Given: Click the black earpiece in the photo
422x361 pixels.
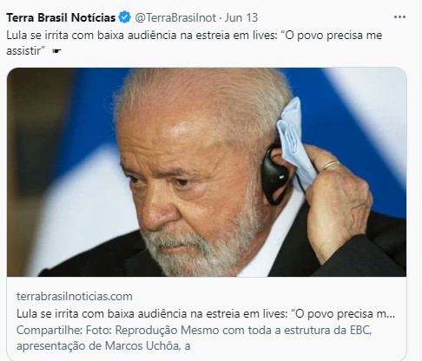Looking at the screenshot, I should (x=274, y=175).
